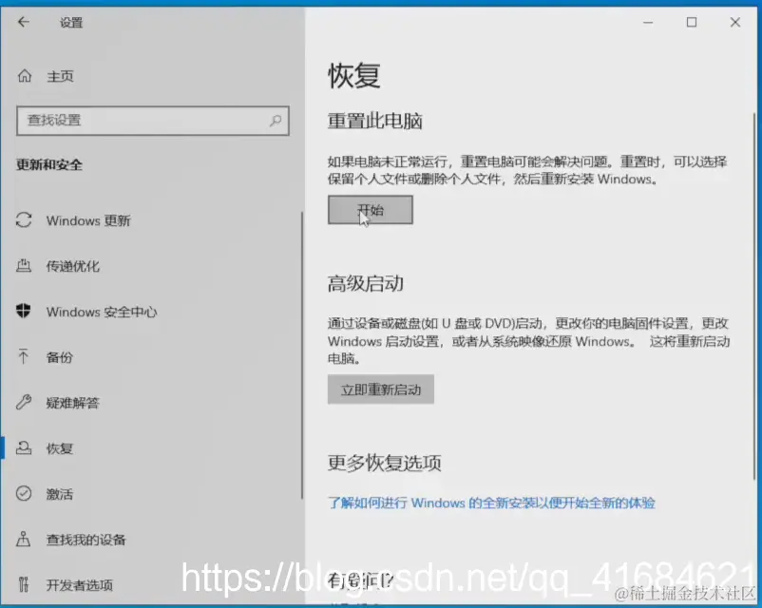Open 疑难解答 using its wrench icon
This screenshot has height=608, width=762.
(x=25, y=402)
